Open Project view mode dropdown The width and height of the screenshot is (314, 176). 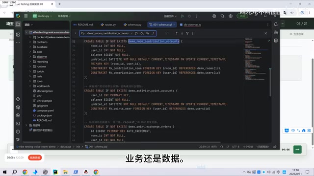point(28,25)
